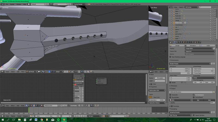Click the viewport shading sphere icon
The width and height of the screenshot is (218, 122).
39,72
